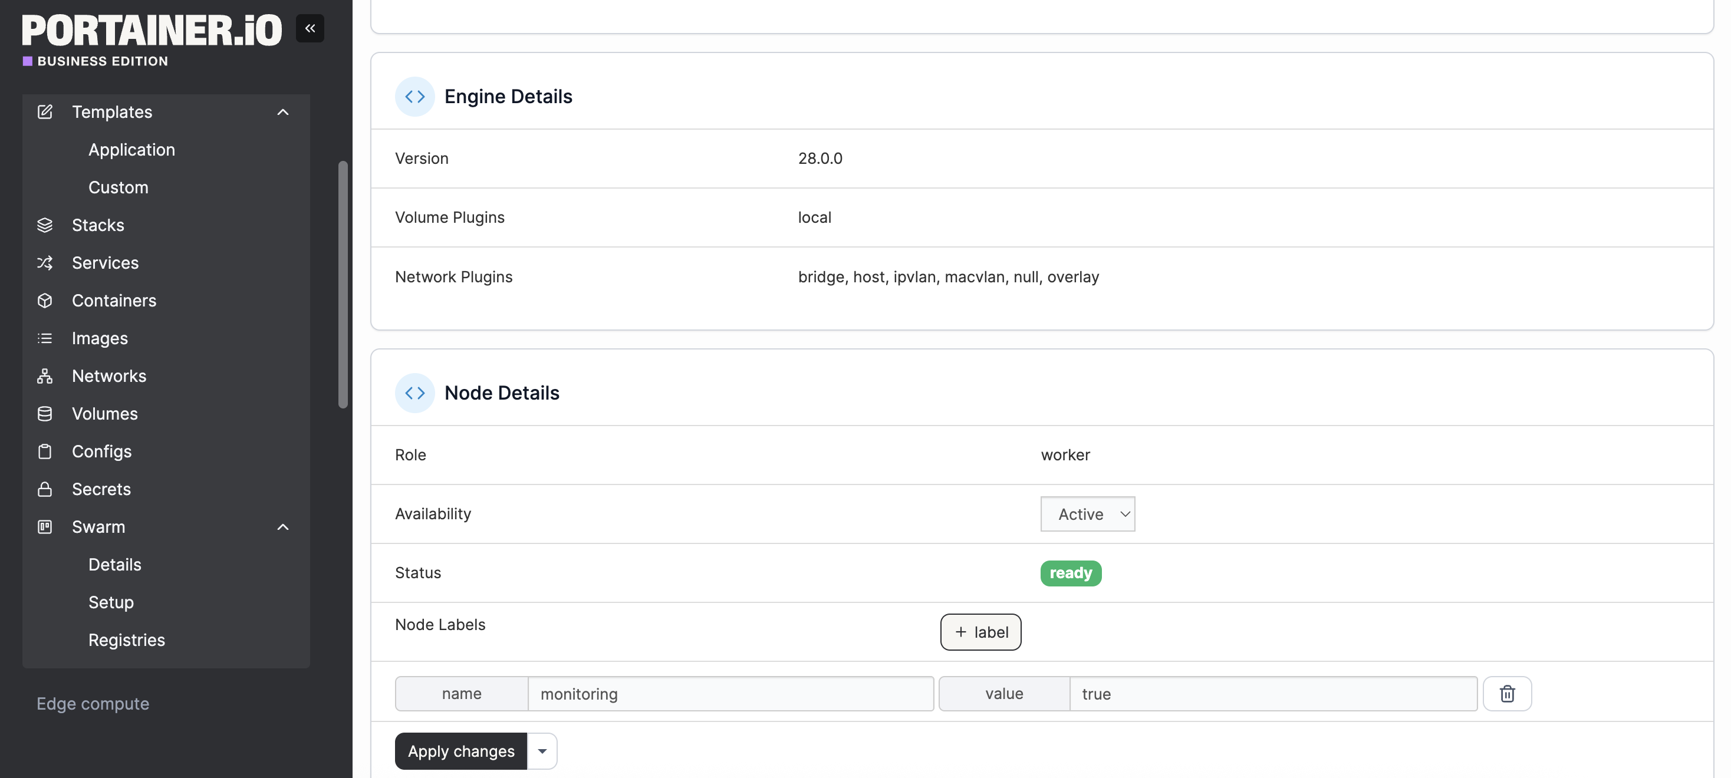Click the Configs clipboard icon
Screen dimensions: 1731x778
[45, 451]
